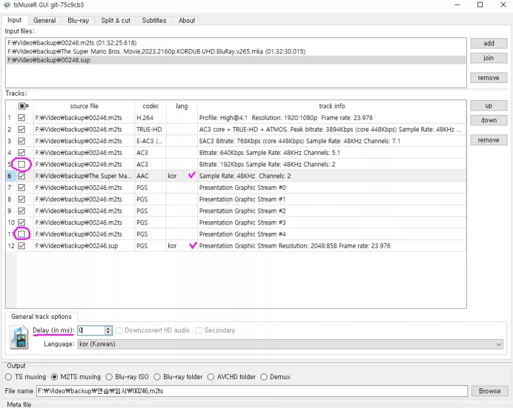Click the lang column header
The width and height of the screenshot is (513, 408).
pos(182,106)
